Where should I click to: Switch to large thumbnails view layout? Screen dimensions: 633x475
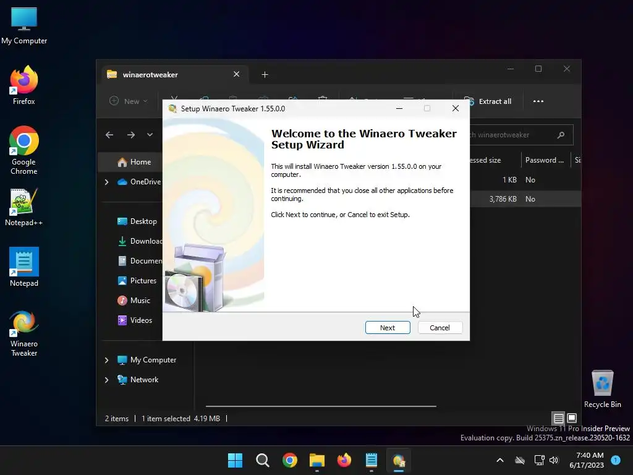572,418
